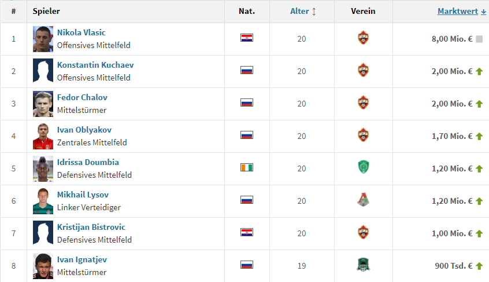Open Nikola Vlasic player profile link
Viewport: 489px width, 282px height.
81,32
